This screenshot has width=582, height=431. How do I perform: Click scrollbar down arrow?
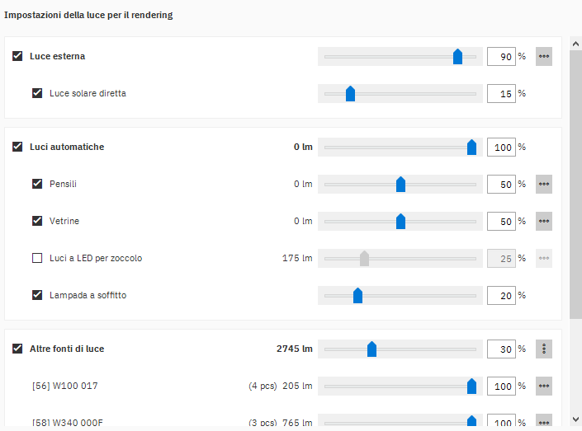pyautogui.click(x=575, y=419)
